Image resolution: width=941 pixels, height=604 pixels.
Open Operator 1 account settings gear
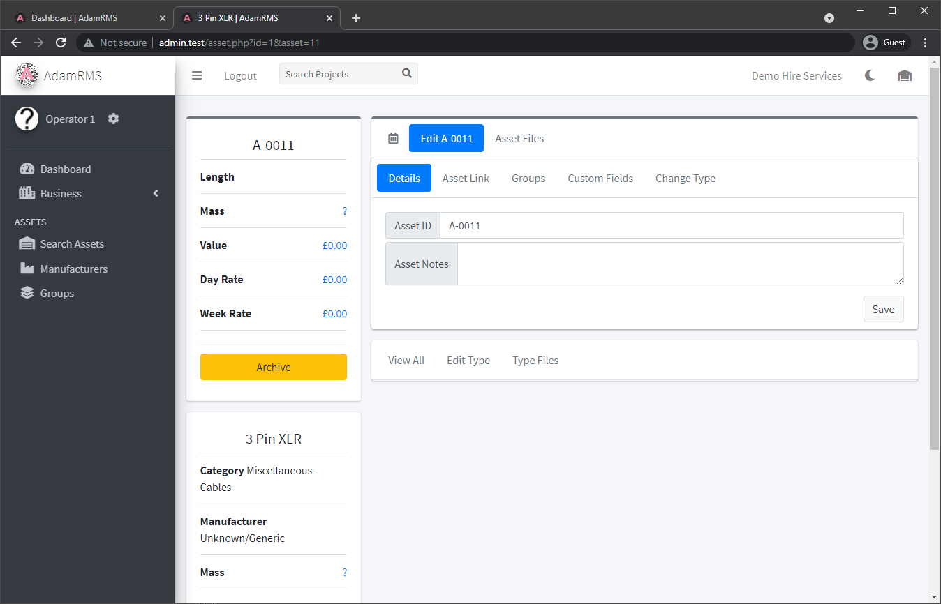click(113, 119)
